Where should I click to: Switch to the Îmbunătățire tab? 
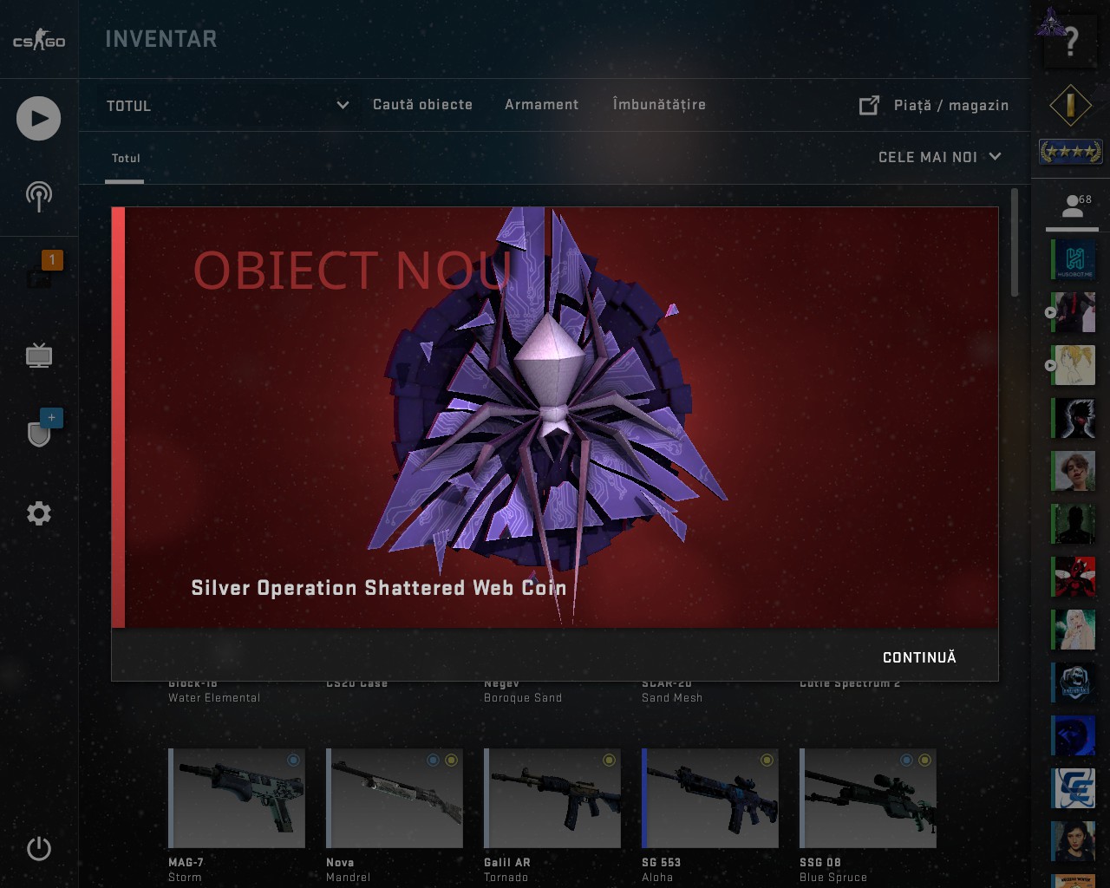click(659, 105)
